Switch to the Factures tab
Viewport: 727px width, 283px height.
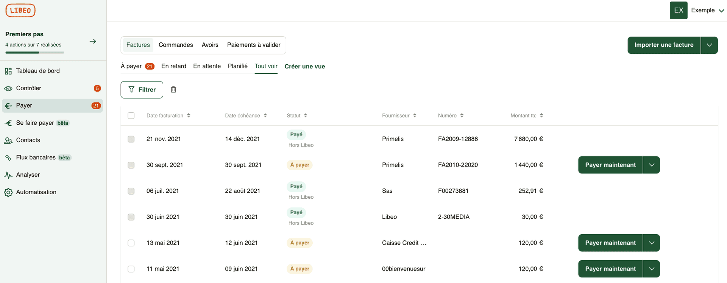(138, 45)
